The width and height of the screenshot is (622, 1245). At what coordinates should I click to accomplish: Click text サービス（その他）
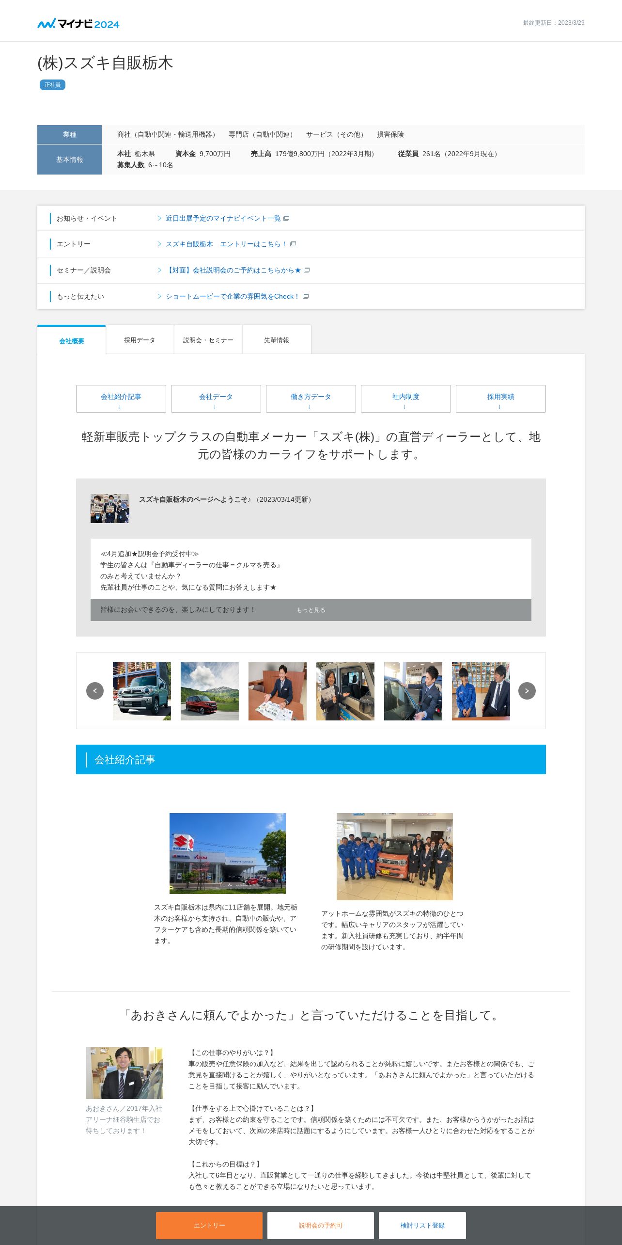(336, 134)
